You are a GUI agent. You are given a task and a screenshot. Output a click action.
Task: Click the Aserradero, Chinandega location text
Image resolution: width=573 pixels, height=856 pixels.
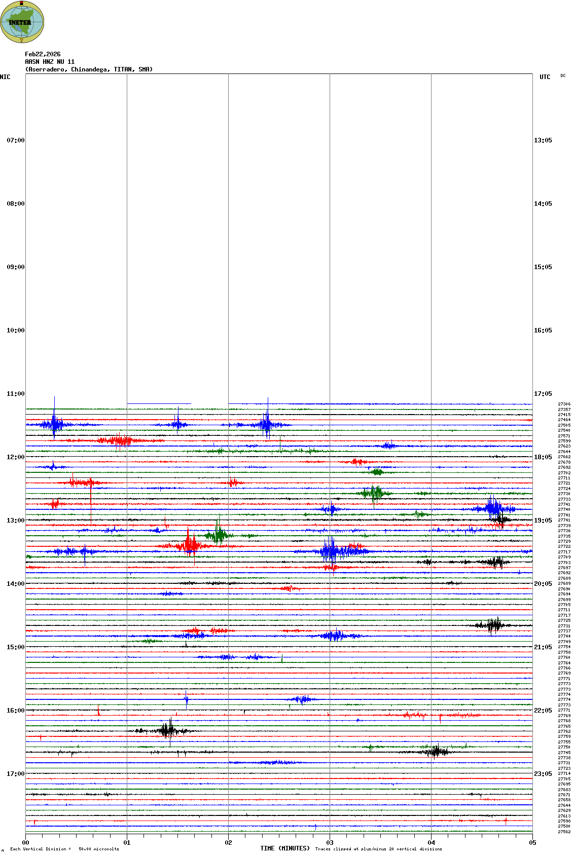pyautogui.click(x=89, y=69)
